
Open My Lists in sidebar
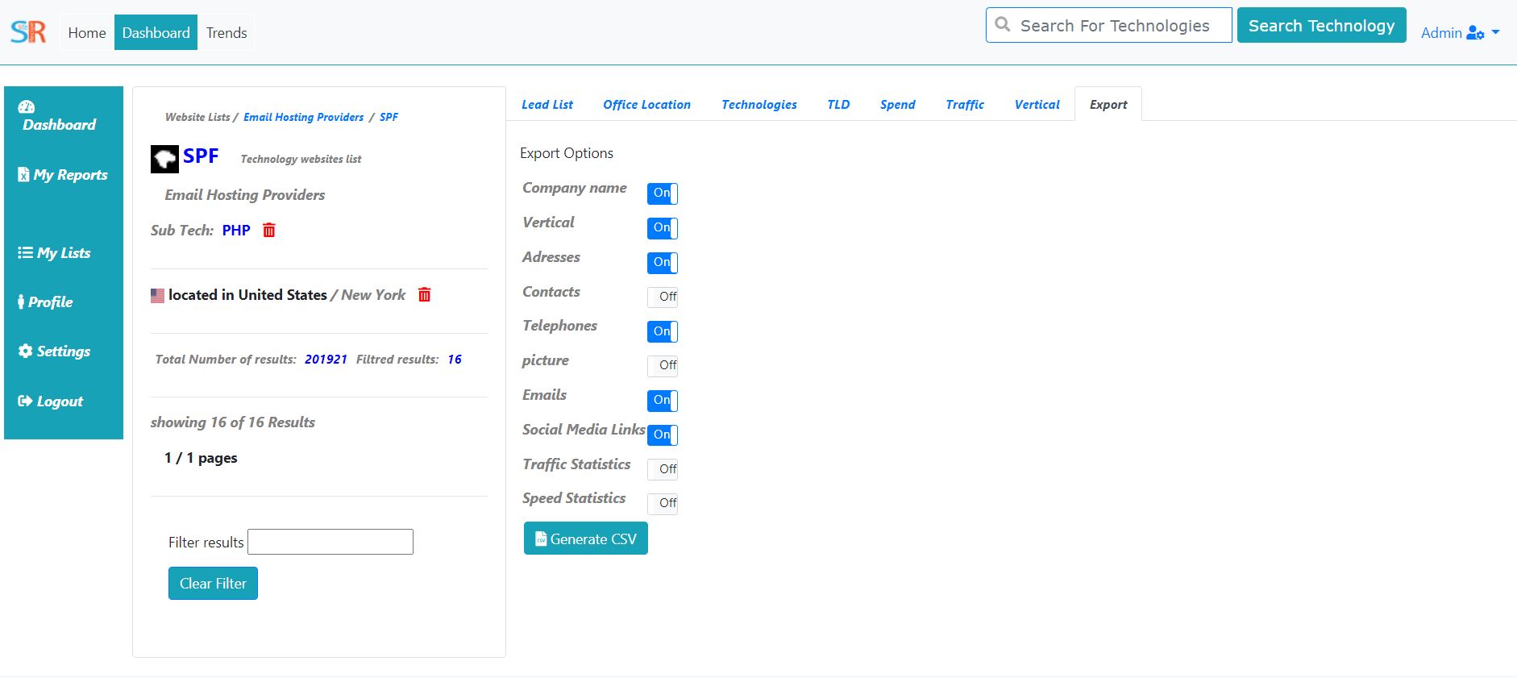pos(54,253)
